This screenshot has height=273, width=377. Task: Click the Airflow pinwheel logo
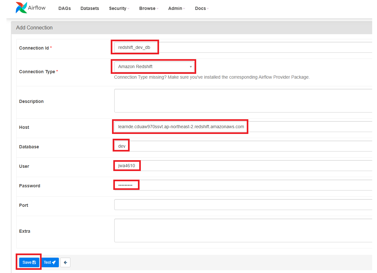pyautogui.click(x=21, y=8)
